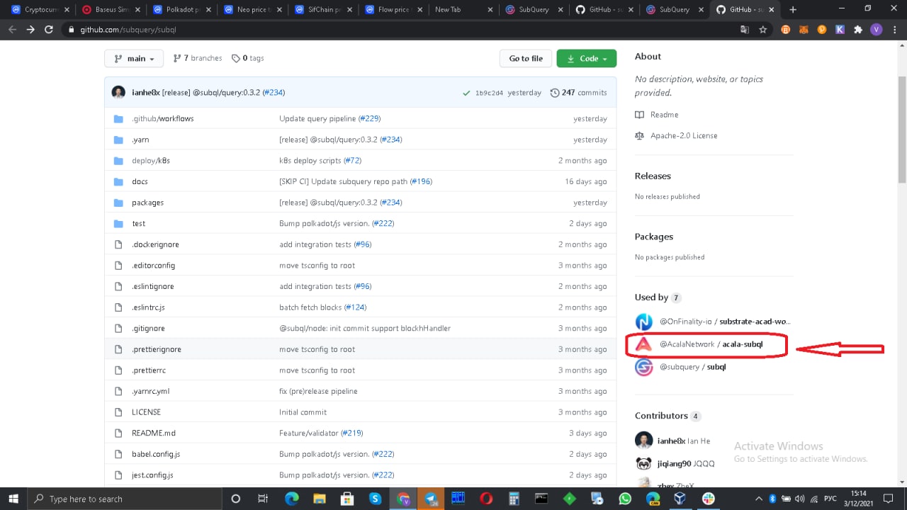Open the Apache-2.0 License link
The width and height of the screenshot is (907, 510).
[x=676, y=135]
